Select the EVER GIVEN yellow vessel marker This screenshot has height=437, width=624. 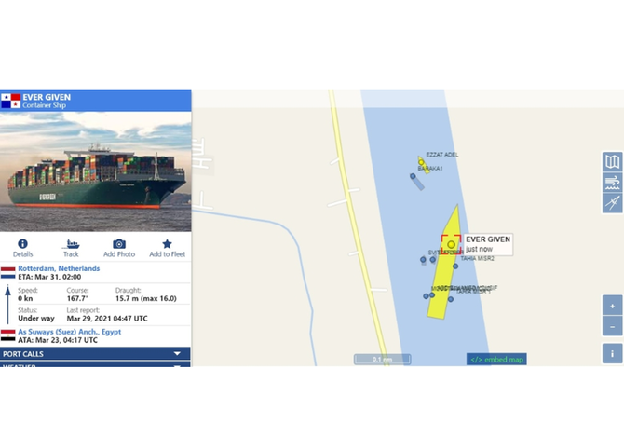(451, 244)
